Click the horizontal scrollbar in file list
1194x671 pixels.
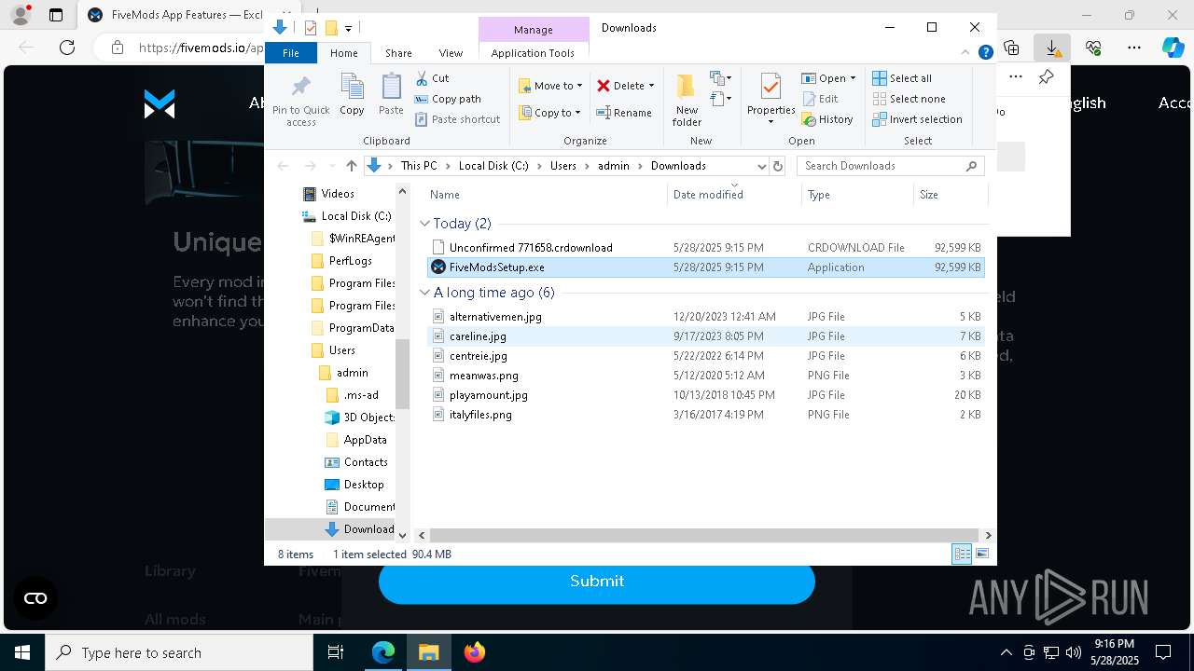[x=704, y=535]
